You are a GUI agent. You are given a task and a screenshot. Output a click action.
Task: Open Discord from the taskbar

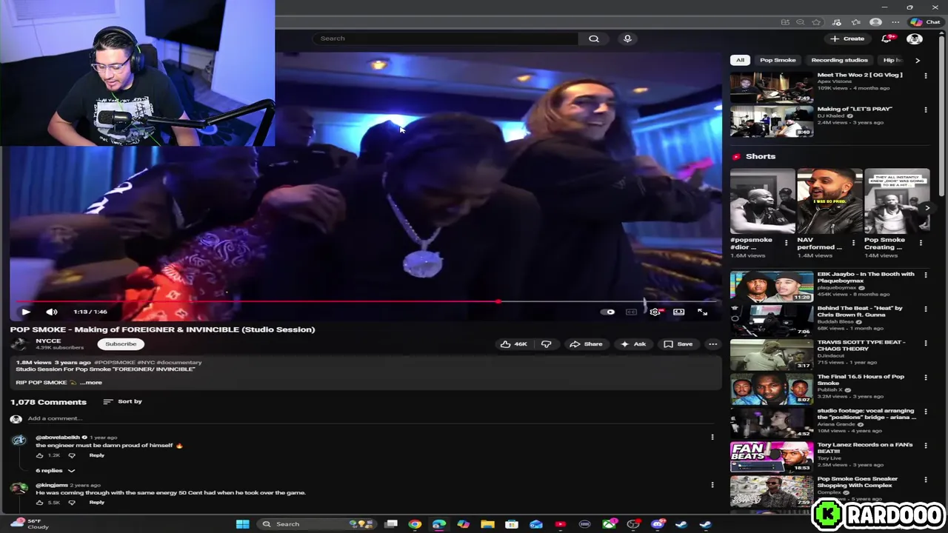click(x=657, y=524)
